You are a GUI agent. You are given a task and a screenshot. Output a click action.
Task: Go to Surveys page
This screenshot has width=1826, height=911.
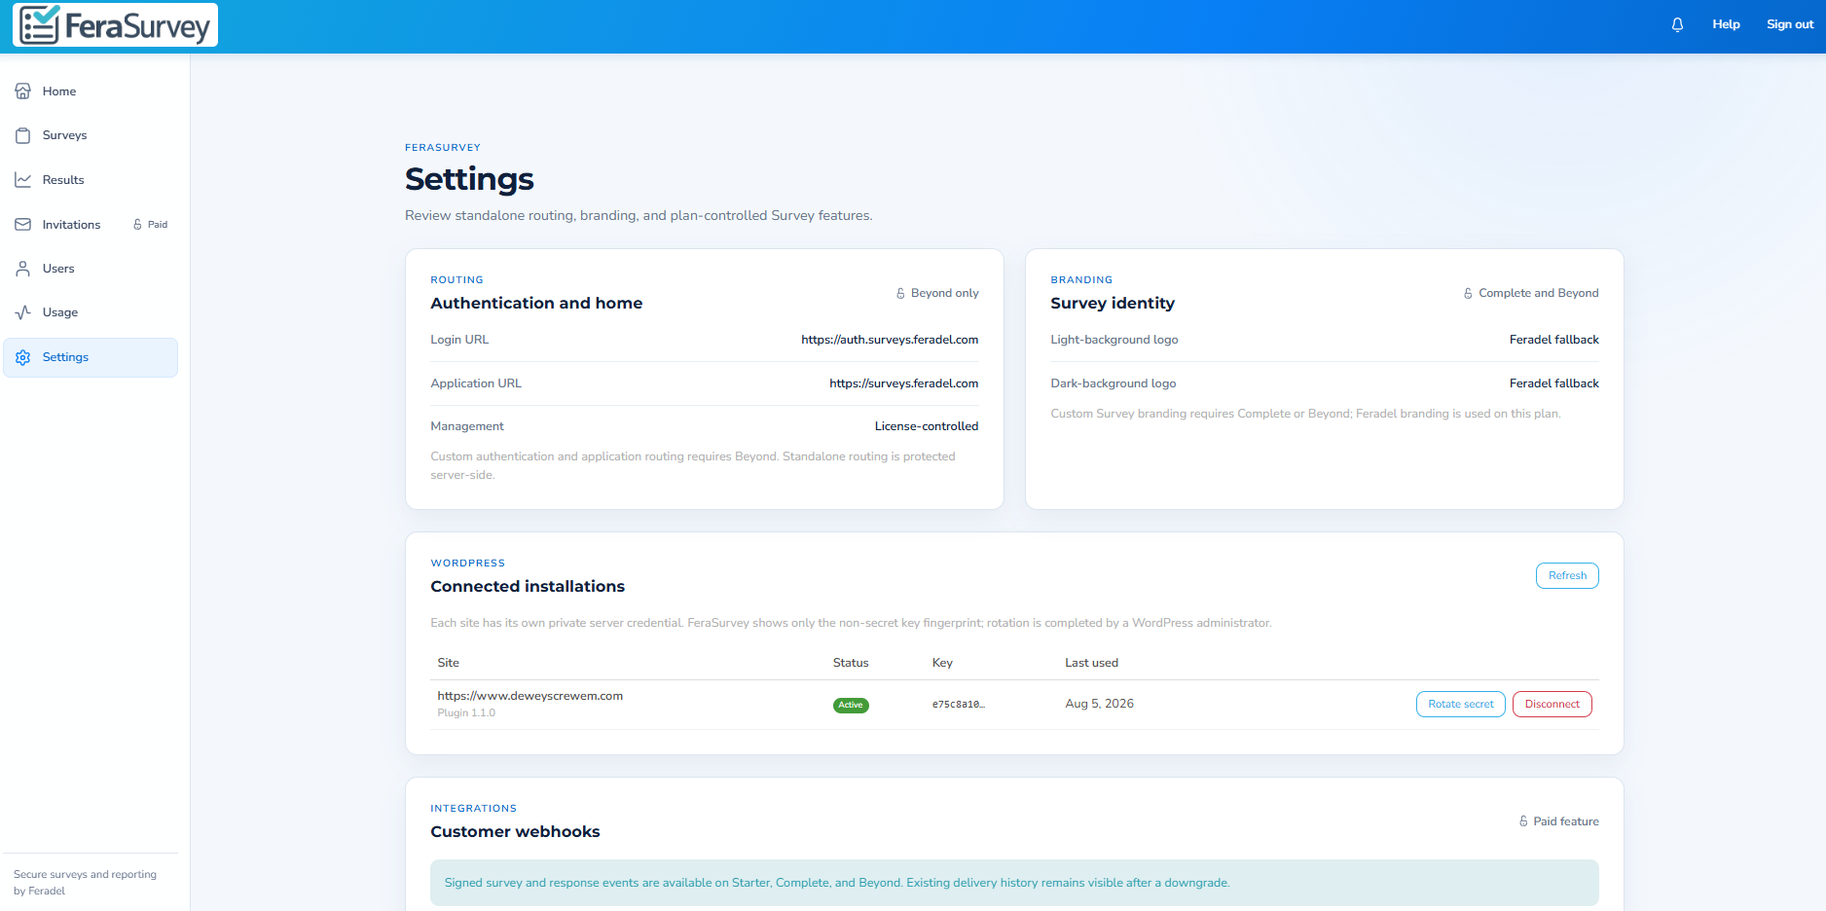click(x=91, y=135)
